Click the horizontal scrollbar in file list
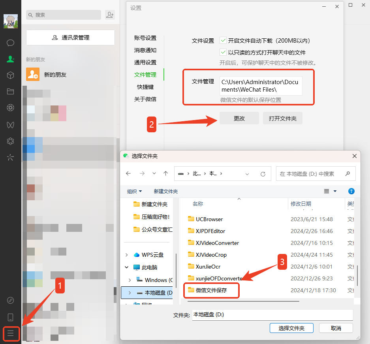Image resolution: width=370 pixels, height=344 pixels. 243,301
